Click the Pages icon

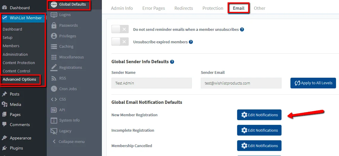click(4, 114)
